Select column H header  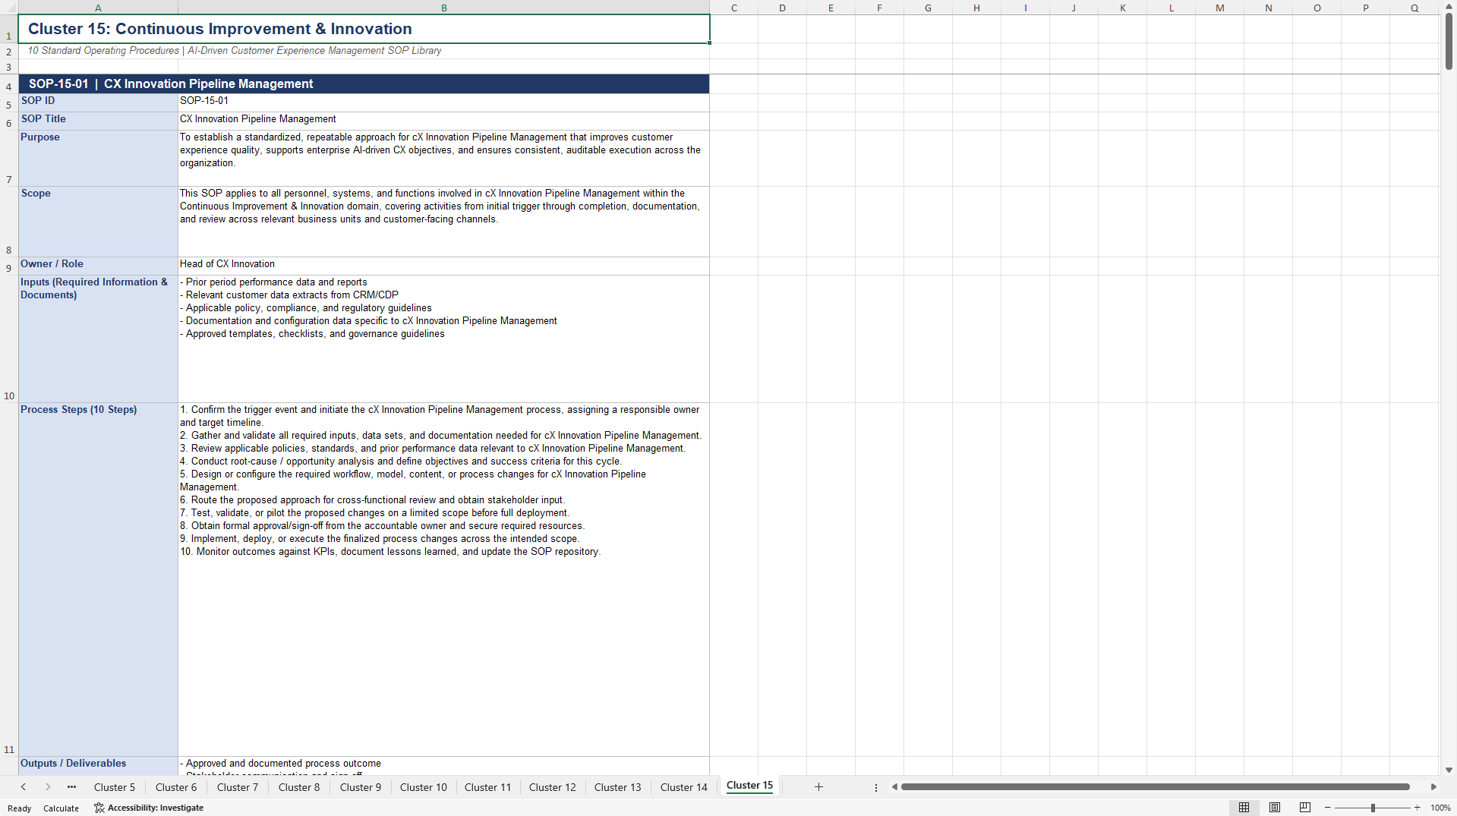tap(976, 8)
